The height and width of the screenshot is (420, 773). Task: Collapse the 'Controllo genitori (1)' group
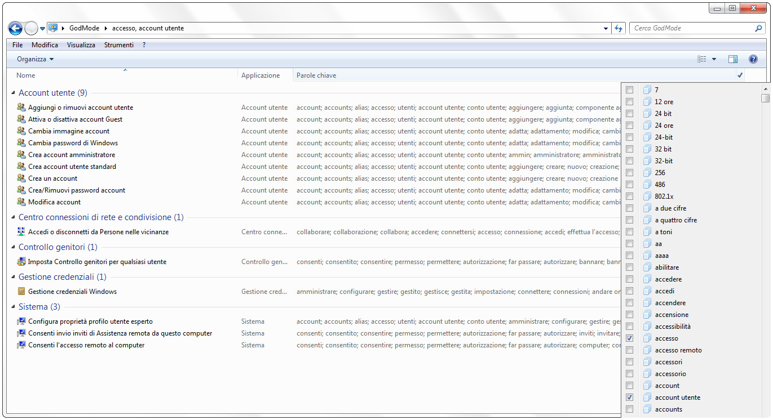click(14, 247)
